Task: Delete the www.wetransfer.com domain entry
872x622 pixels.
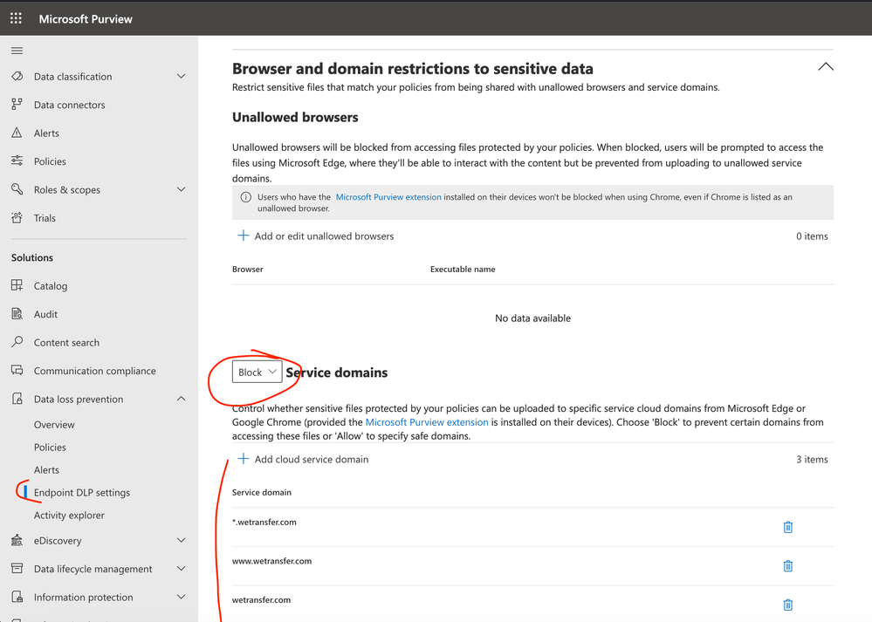Action: tap(788, 566)
